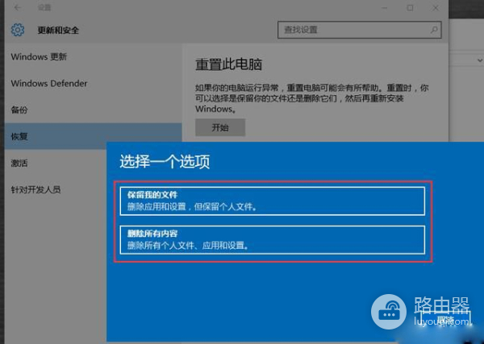Click the back arrow in Settings window

click(18, 7)
